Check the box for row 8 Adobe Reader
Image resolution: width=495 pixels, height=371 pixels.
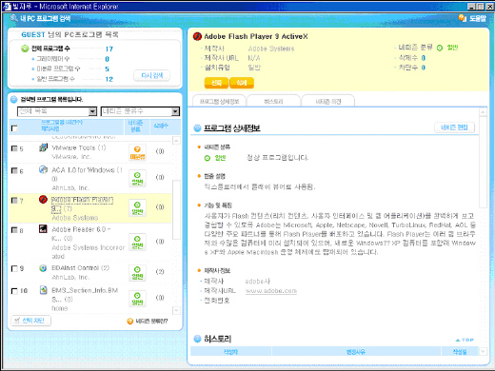tap(14, 229)
